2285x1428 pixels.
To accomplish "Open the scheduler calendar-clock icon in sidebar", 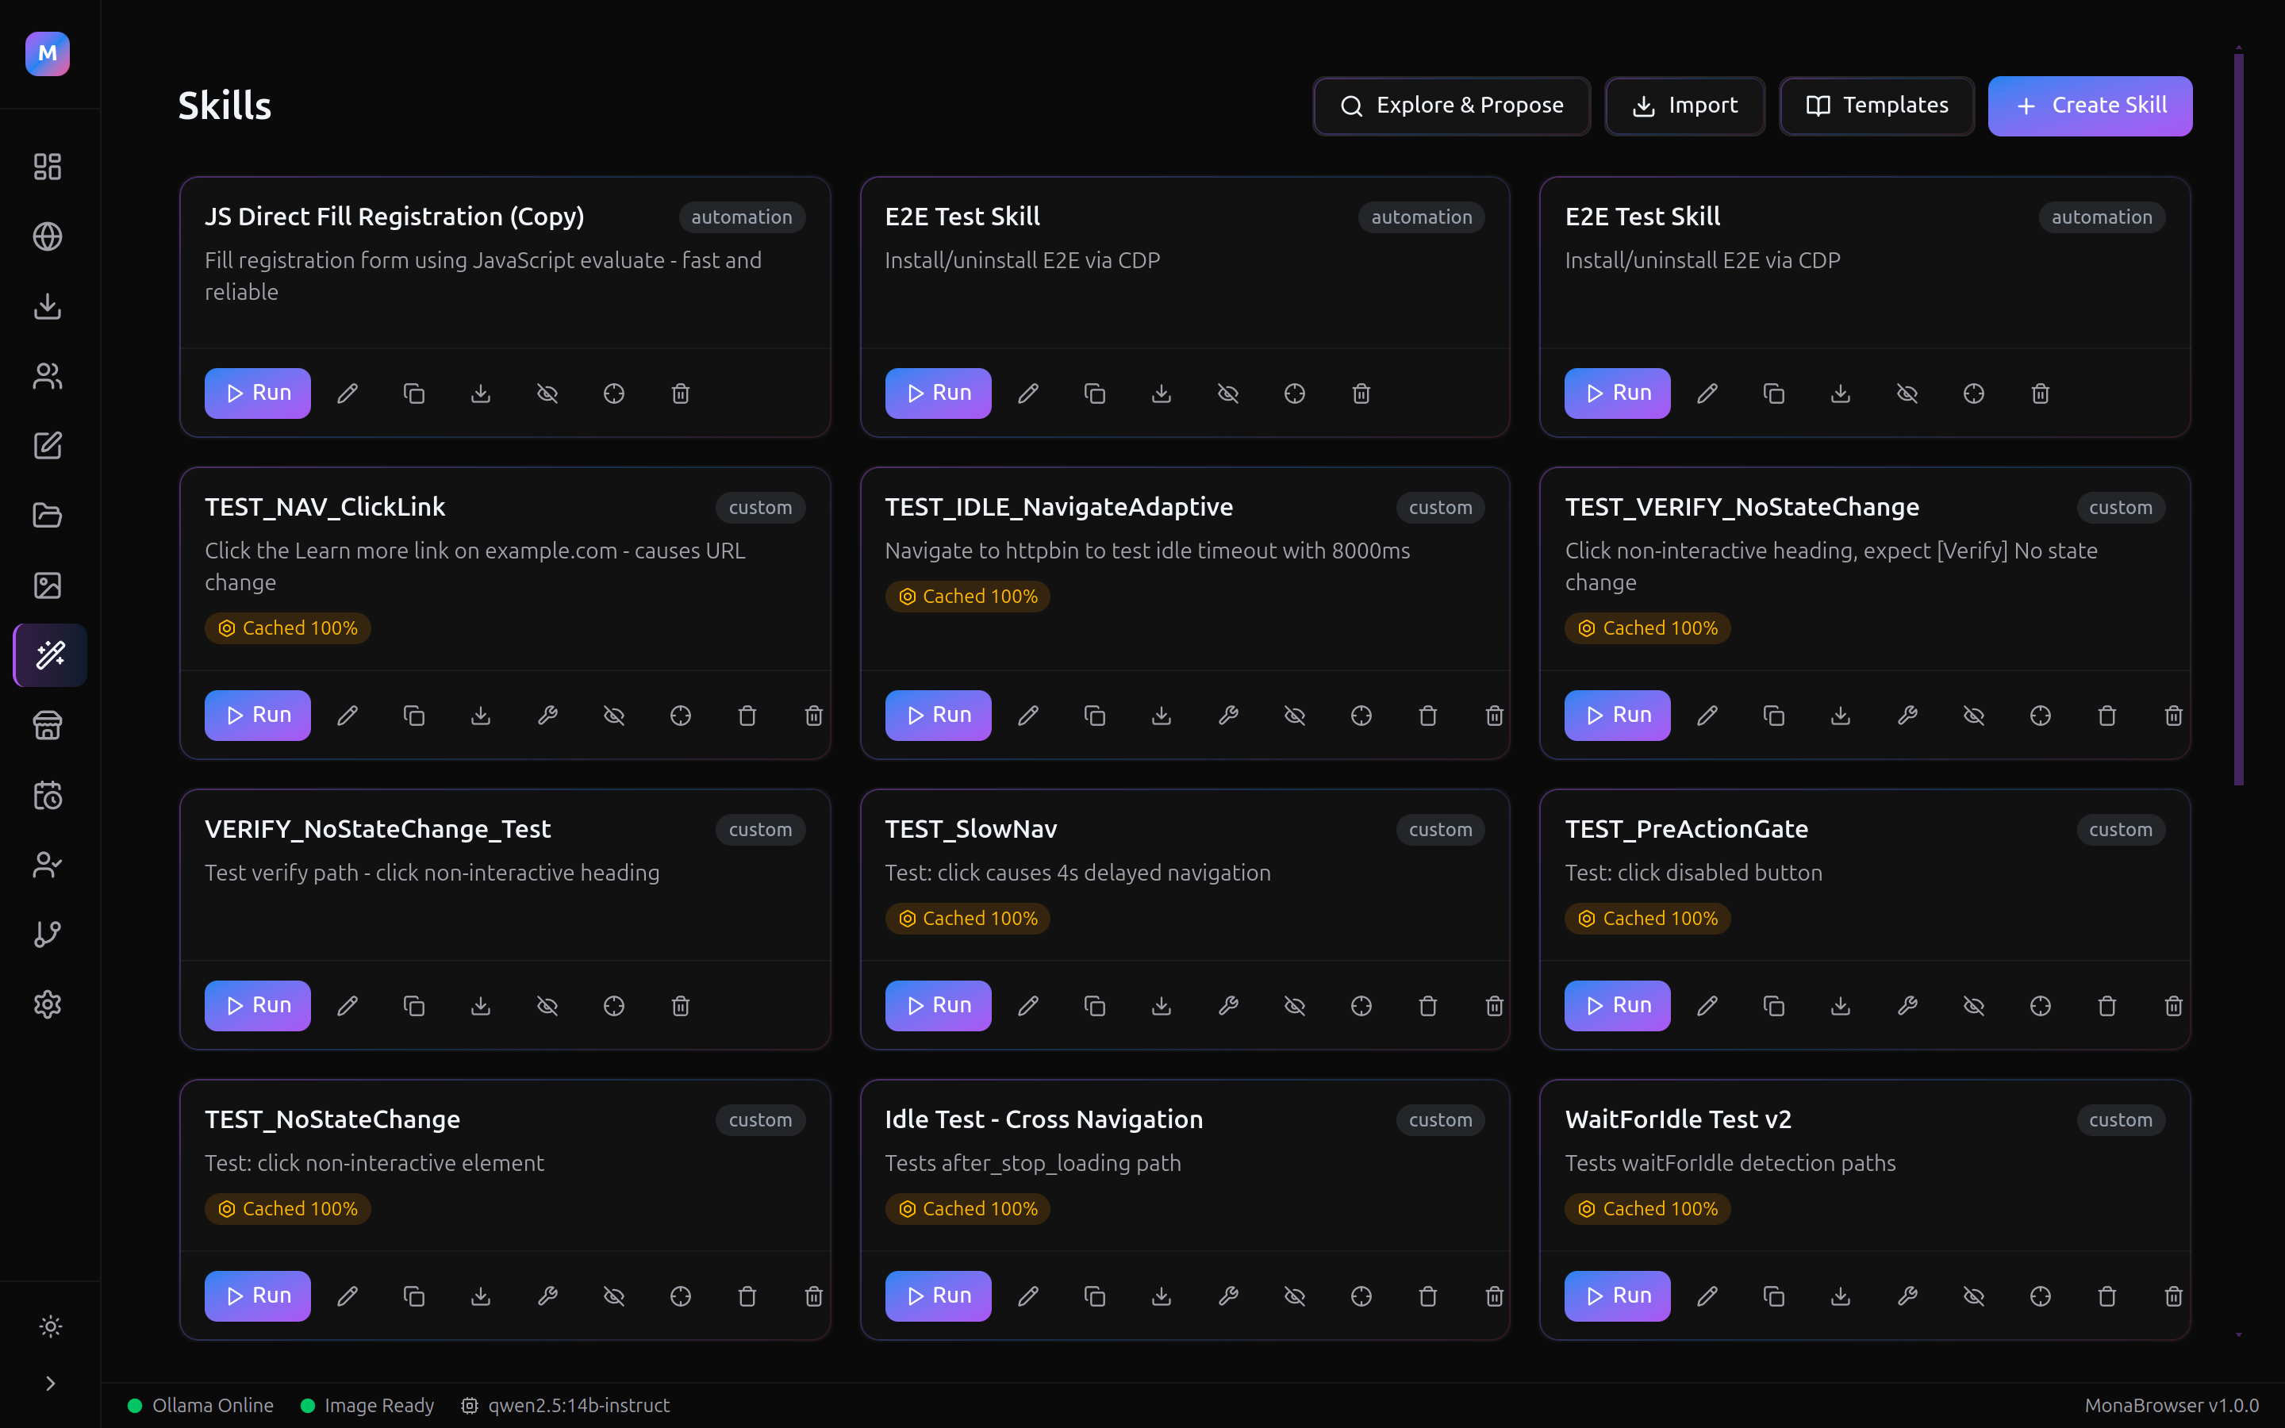I will [48, 795].
